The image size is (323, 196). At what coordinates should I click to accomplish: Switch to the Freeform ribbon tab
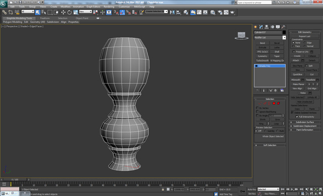(x=45, y=18)
